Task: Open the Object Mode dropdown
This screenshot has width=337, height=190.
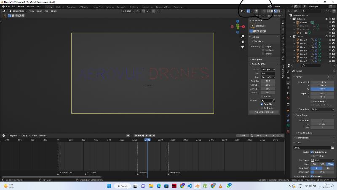Action: (x=18, y=11)
